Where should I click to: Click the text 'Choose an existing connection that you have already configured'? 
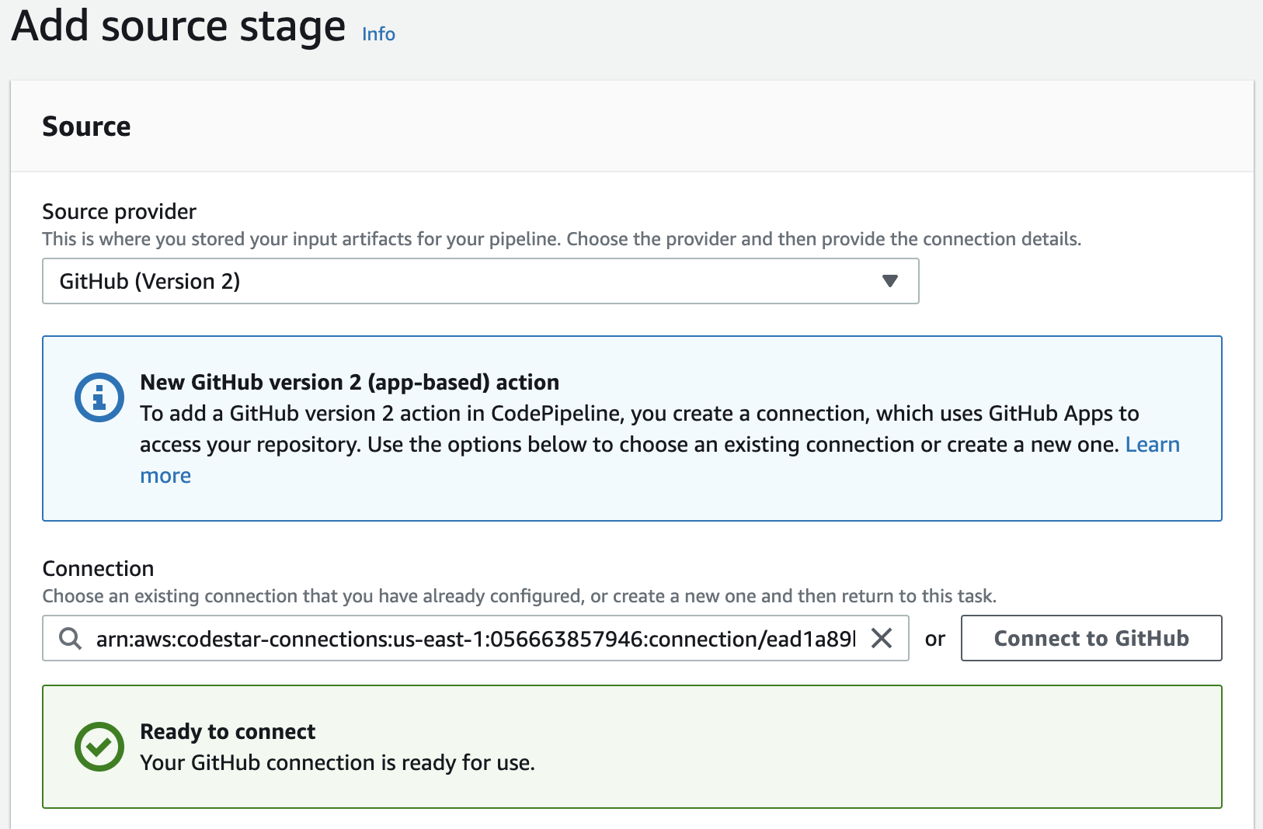pyautogui.click(x=312, y=596)
